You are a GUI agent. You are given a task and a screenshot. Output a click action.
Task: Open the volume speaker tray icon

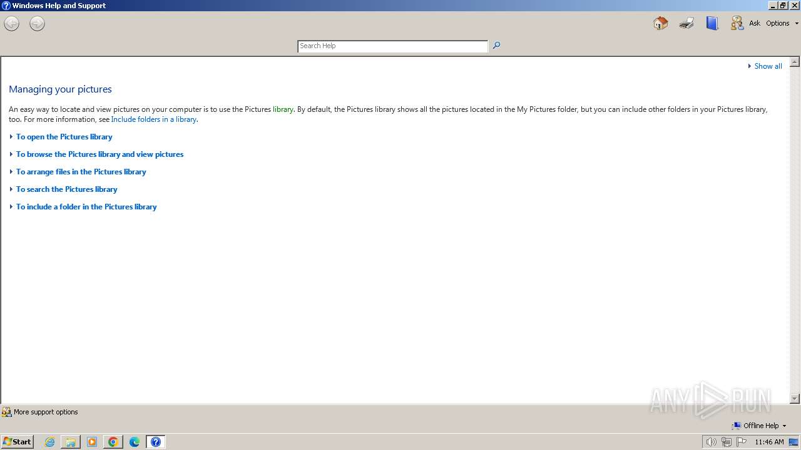(x=711, y=442)
